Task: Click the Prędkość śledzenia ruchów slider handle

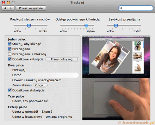Action: 29,26
